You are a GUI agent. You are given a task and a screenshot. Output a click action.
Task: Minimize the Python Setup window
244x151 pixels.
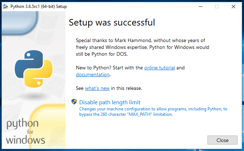pyautogui.click(x=200, y=6)
